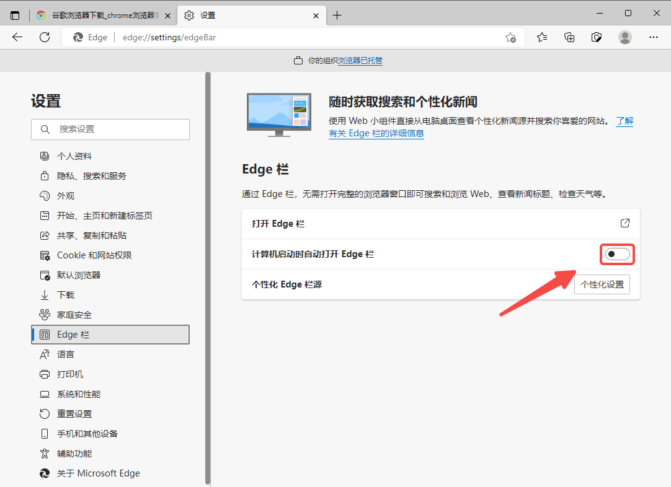Enable 计算机启动时自动打开 Edge 栏
Viewport: 671px width, 487px height.
pyautogui.click(x=617, y=254)
